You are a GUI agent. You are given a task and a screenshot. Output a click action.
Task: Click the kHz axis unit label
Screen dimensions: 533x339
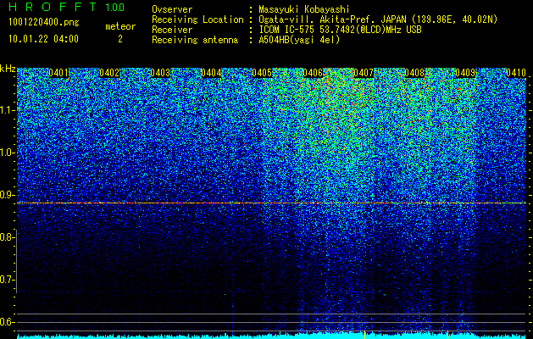(x=8, y=69)
